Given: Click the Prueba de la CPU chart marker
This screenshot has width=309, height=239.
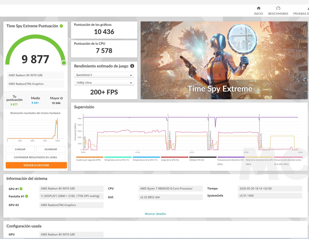Looking at the screenshot, I should (261, 141).
